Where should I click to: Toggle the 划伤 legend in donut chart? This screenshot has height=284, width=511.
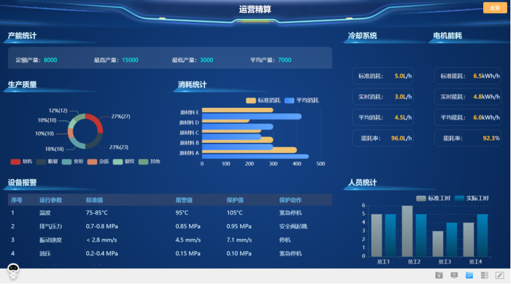22,161
